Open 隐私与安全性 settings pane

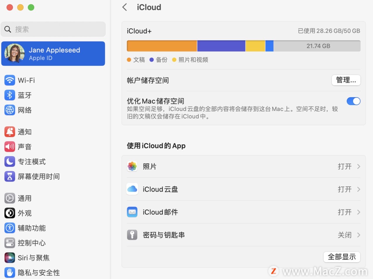click(x=53, y=273)
